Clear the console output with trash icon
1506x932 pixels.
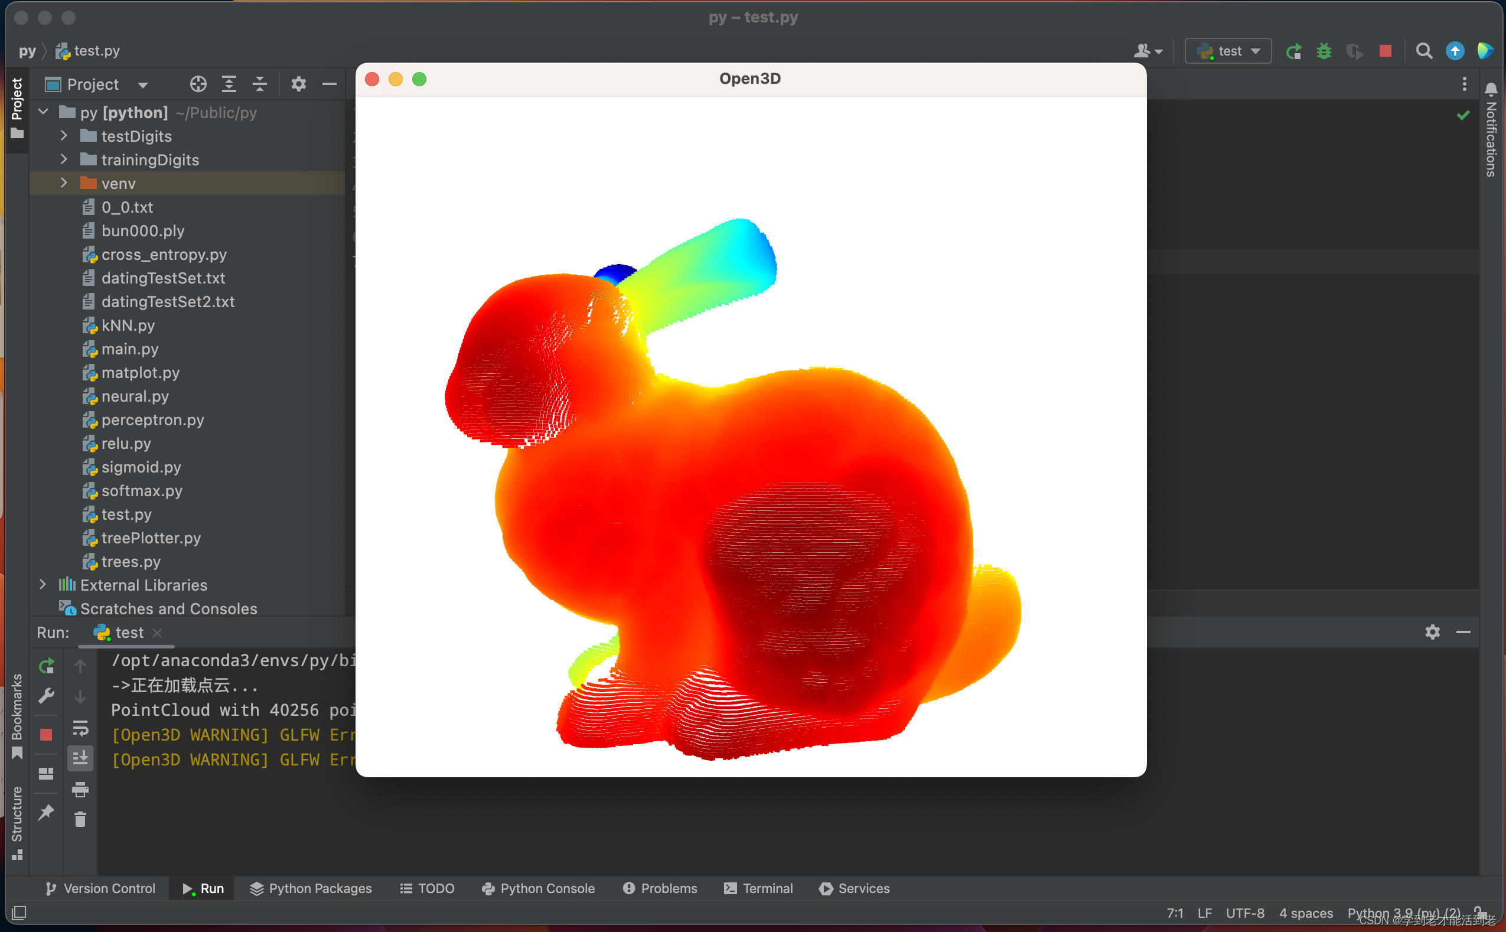coord(81,819)
